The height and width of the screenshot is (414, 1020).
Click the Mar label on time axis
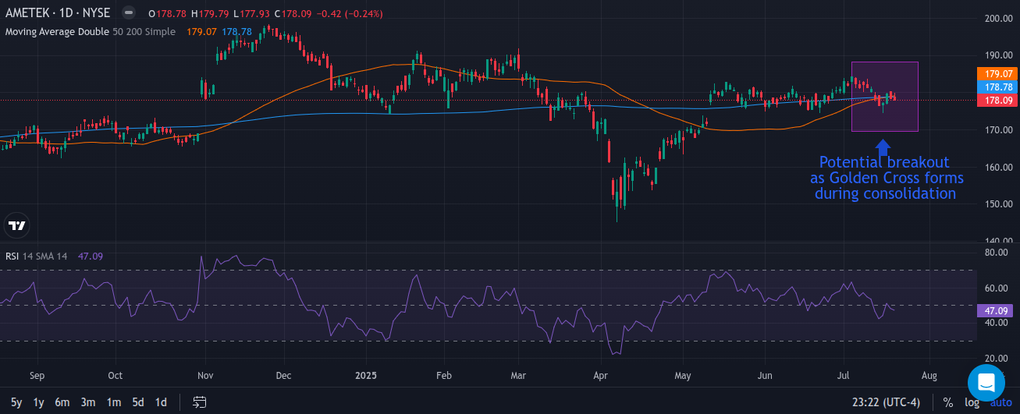[518, 375]
